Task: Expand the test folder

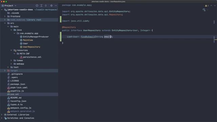Action: [8, 67]
